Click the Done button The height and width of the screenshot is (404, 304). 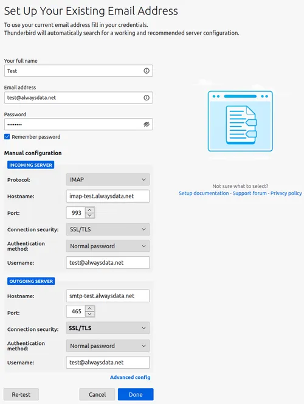click(x=136, y=394)
